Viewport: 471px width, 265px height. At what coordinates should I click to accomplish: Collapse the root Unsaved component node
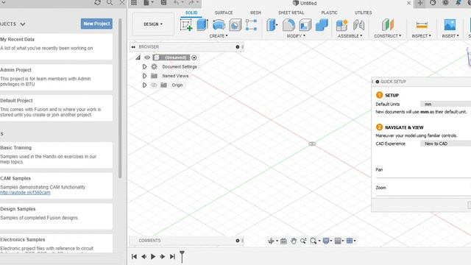pyautogui.click(x=138, y=57)
